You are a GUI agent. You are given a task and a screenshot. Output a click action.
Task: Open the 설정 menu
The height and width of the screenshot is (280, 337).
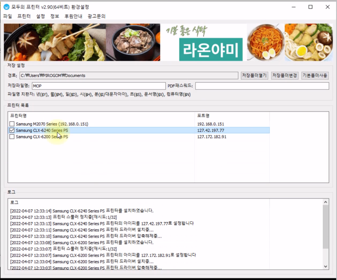pos(40,16)
